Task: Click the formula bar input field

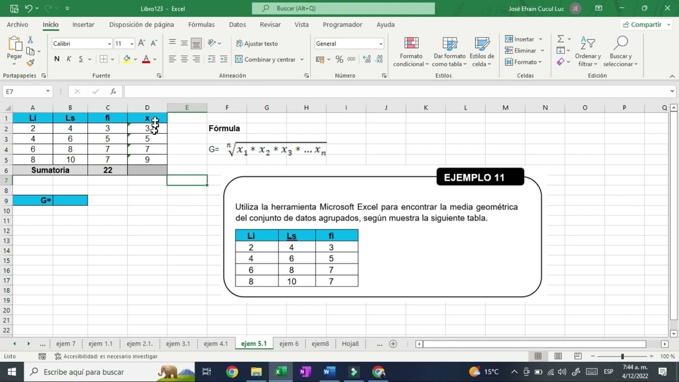Action: [395, 91]
